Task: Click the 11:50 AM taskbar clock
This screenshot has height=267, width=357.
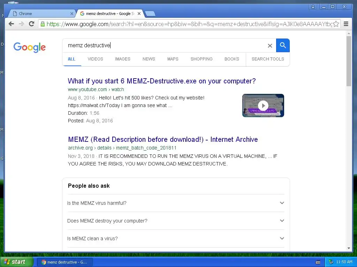Action: (x=344, y=262)
